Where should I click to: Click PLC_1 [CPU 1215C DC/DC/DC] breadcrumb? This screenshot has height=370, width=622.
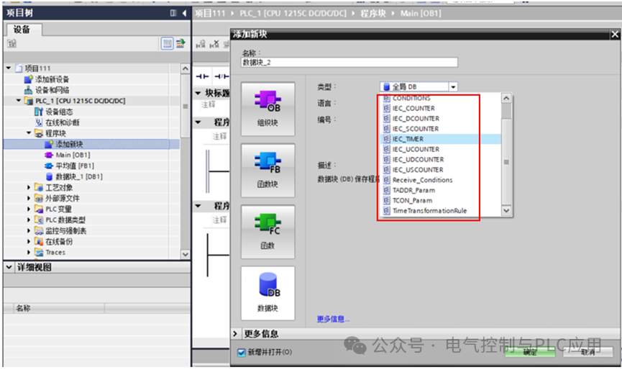293,14
